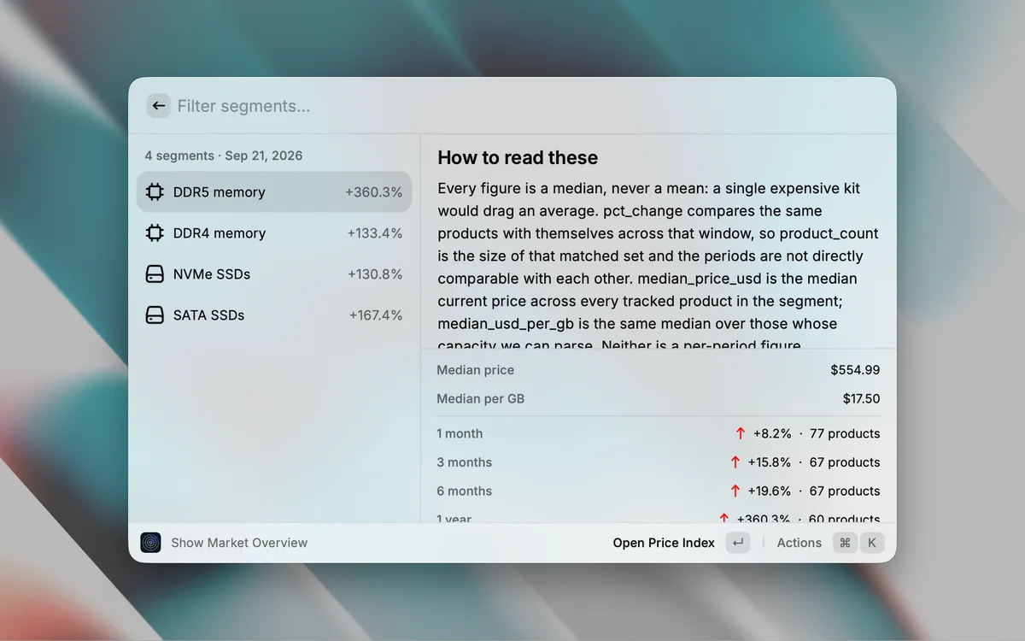Image resolution: width=1025 pixels, height=641 pixels.
Task: Focus the Filter segments search field
Action: [530, 106]
